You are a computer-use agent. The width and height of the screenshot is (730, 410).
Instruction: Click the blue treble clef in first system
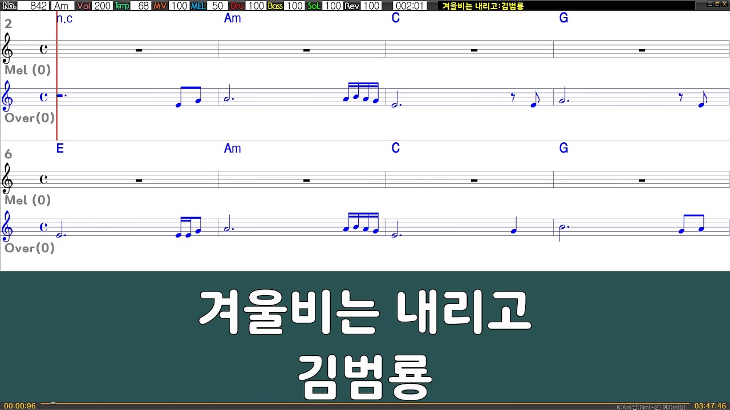pyautogui.click(x=7, y=96)
